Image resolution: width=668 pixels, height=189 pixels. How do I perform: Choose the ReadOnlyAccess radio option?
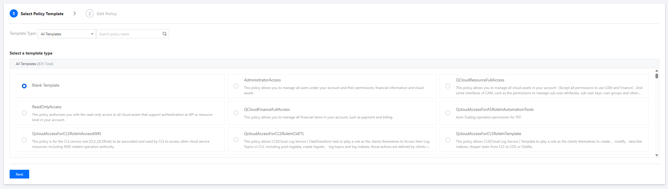click(x=24, y=113)
